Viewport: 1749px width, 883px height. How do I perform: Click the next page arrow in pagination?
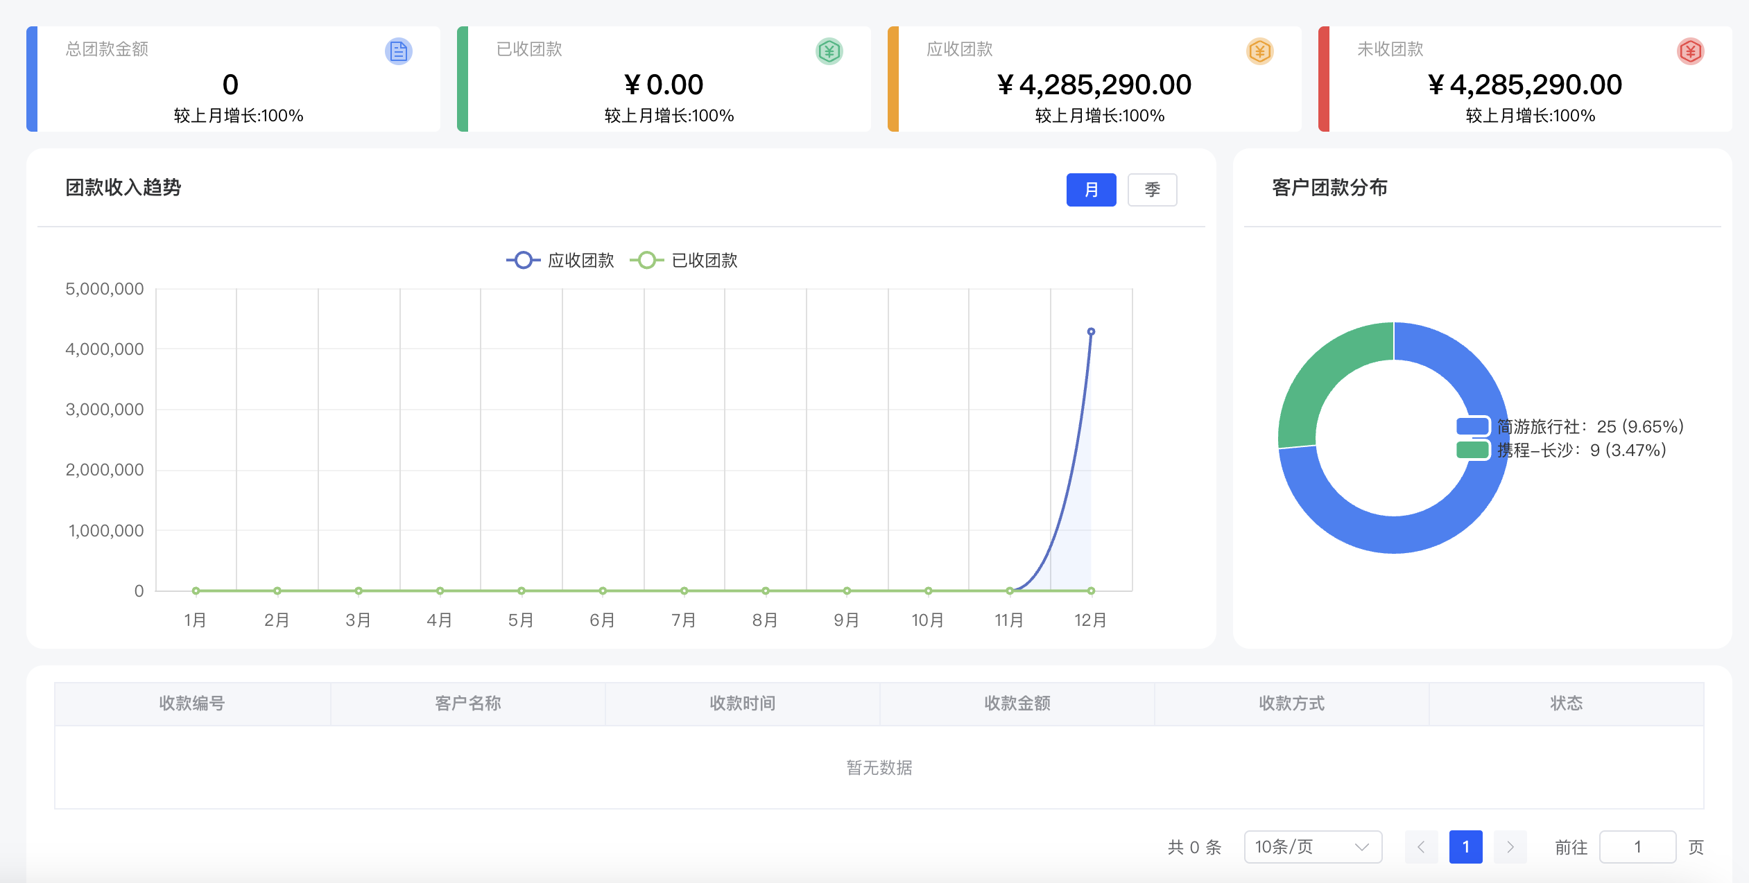coord(1509,846)
